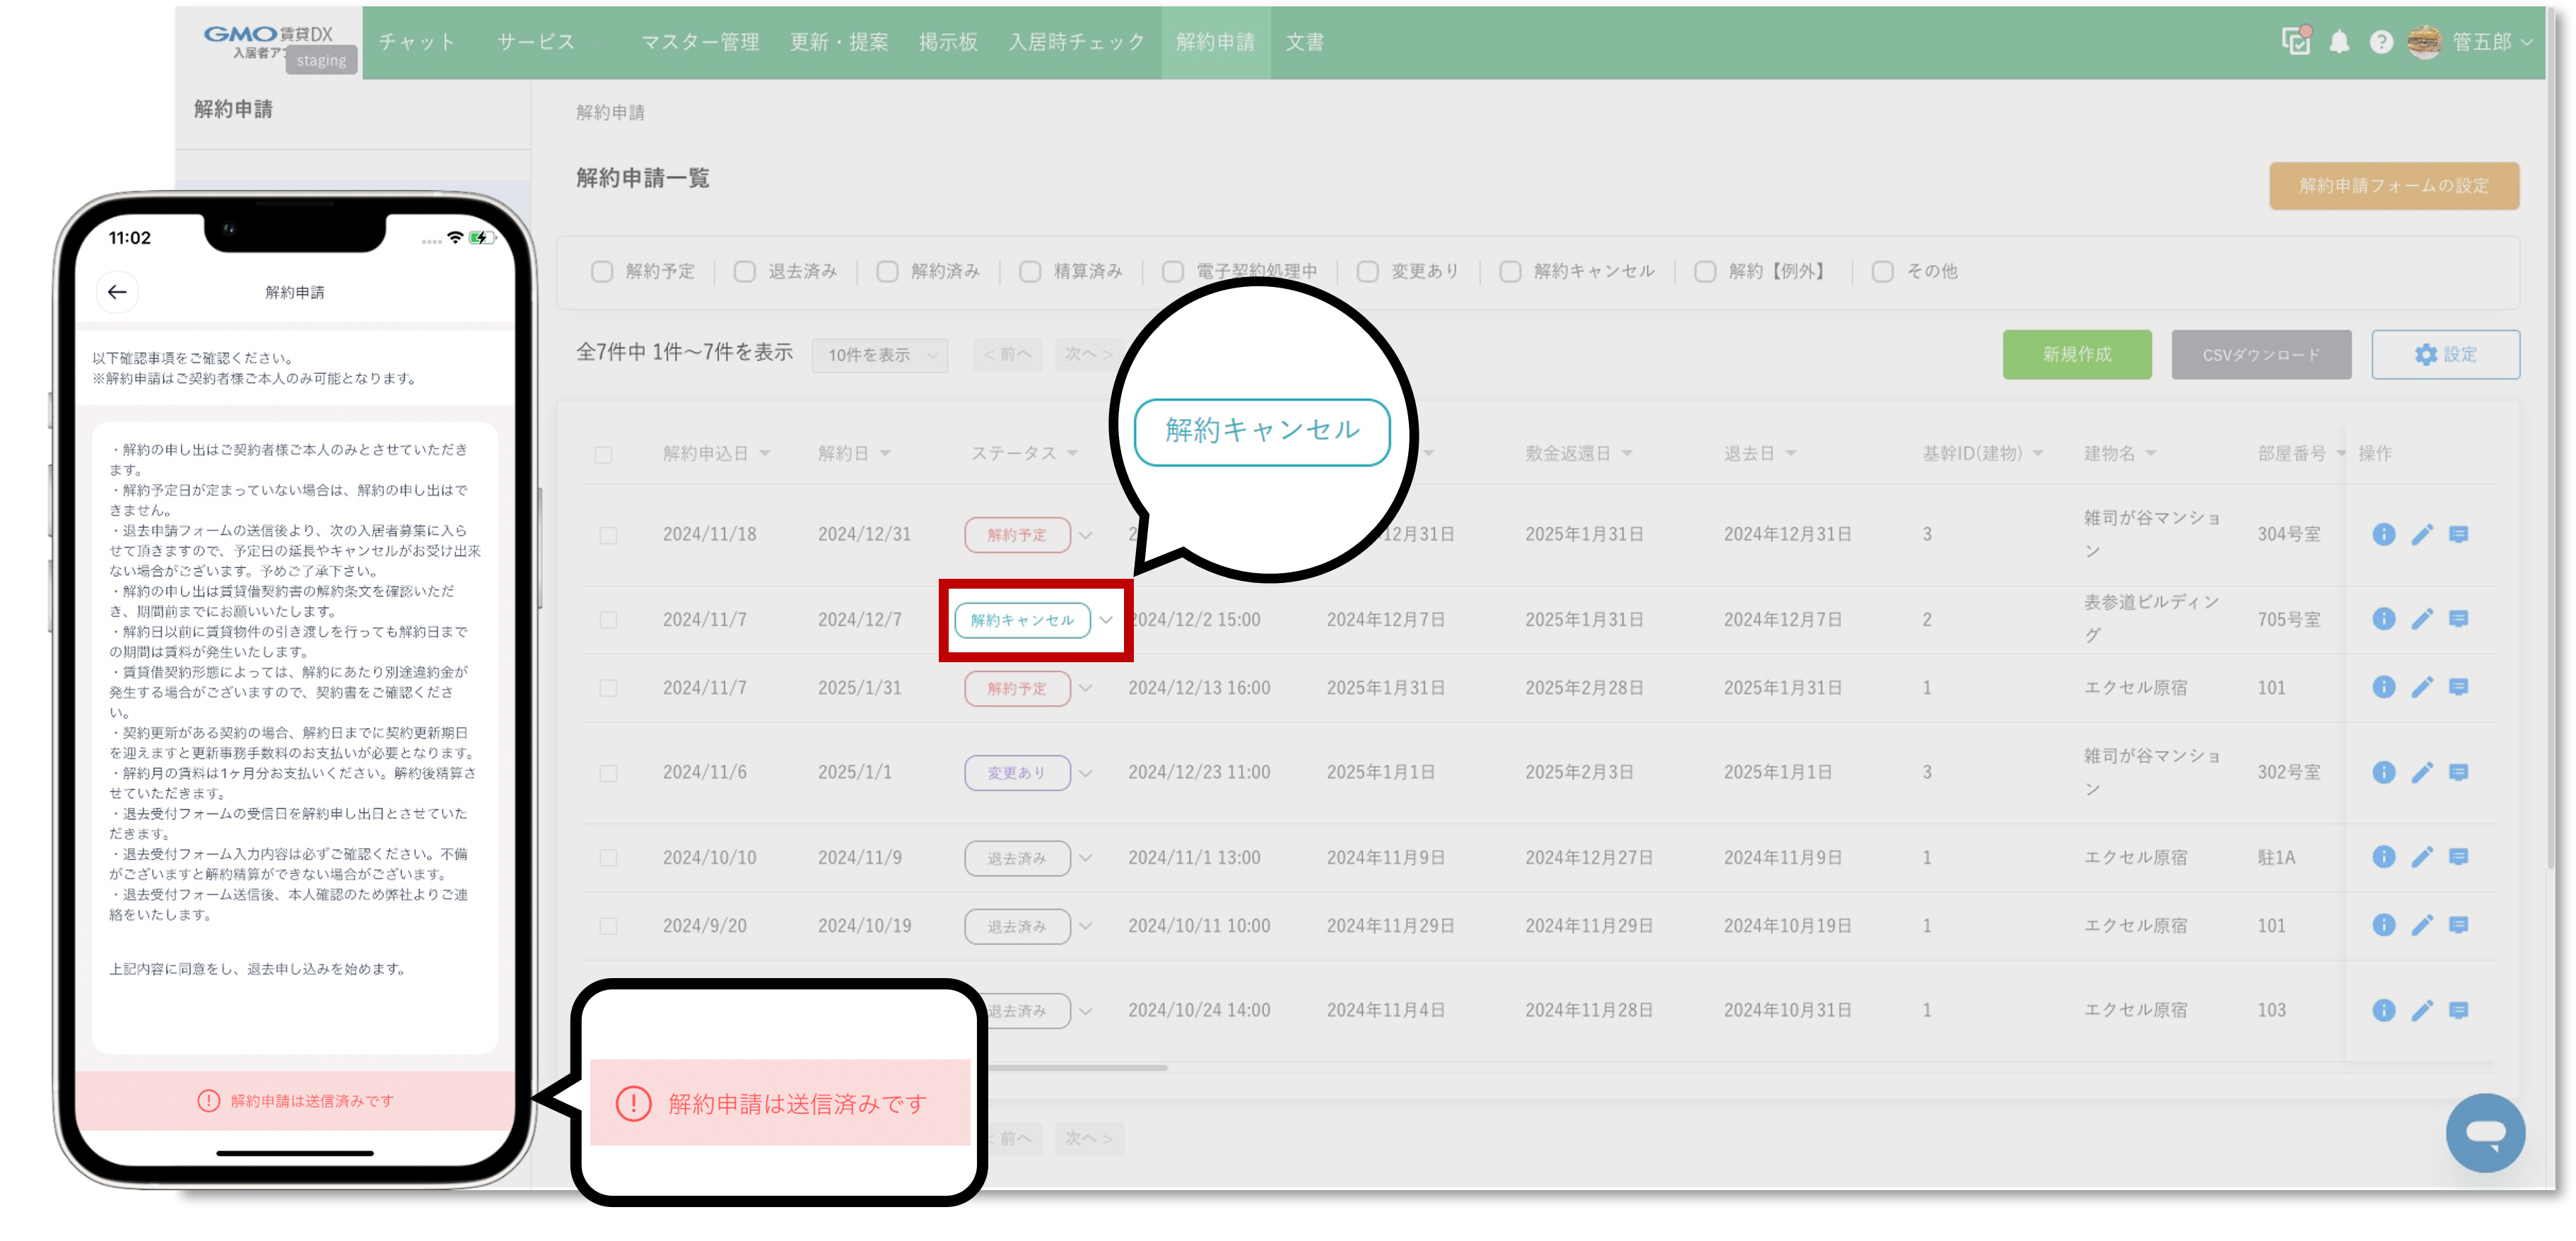Image resolution: width=2576 pixels, height=1241 pixels.
Task: Open the チャット menu tab
Action: point(417,42)
